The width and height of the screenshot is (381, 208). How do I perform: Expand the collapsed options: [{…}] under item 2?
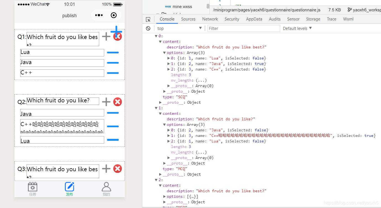click(x=164, y=196)
